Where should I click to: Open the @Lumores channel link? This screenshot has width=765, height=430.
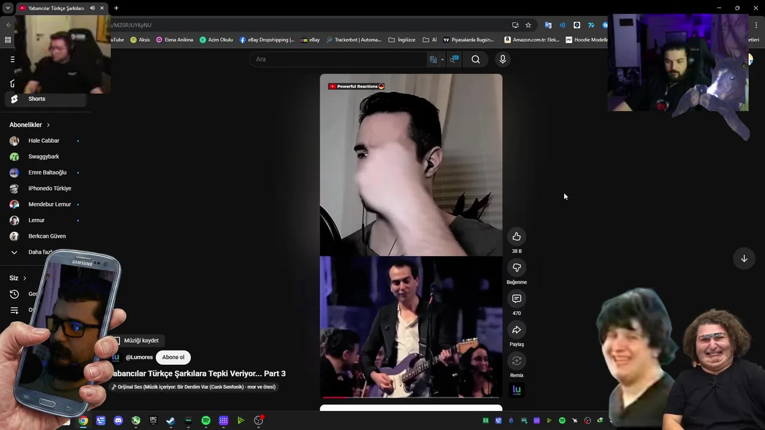139,357
